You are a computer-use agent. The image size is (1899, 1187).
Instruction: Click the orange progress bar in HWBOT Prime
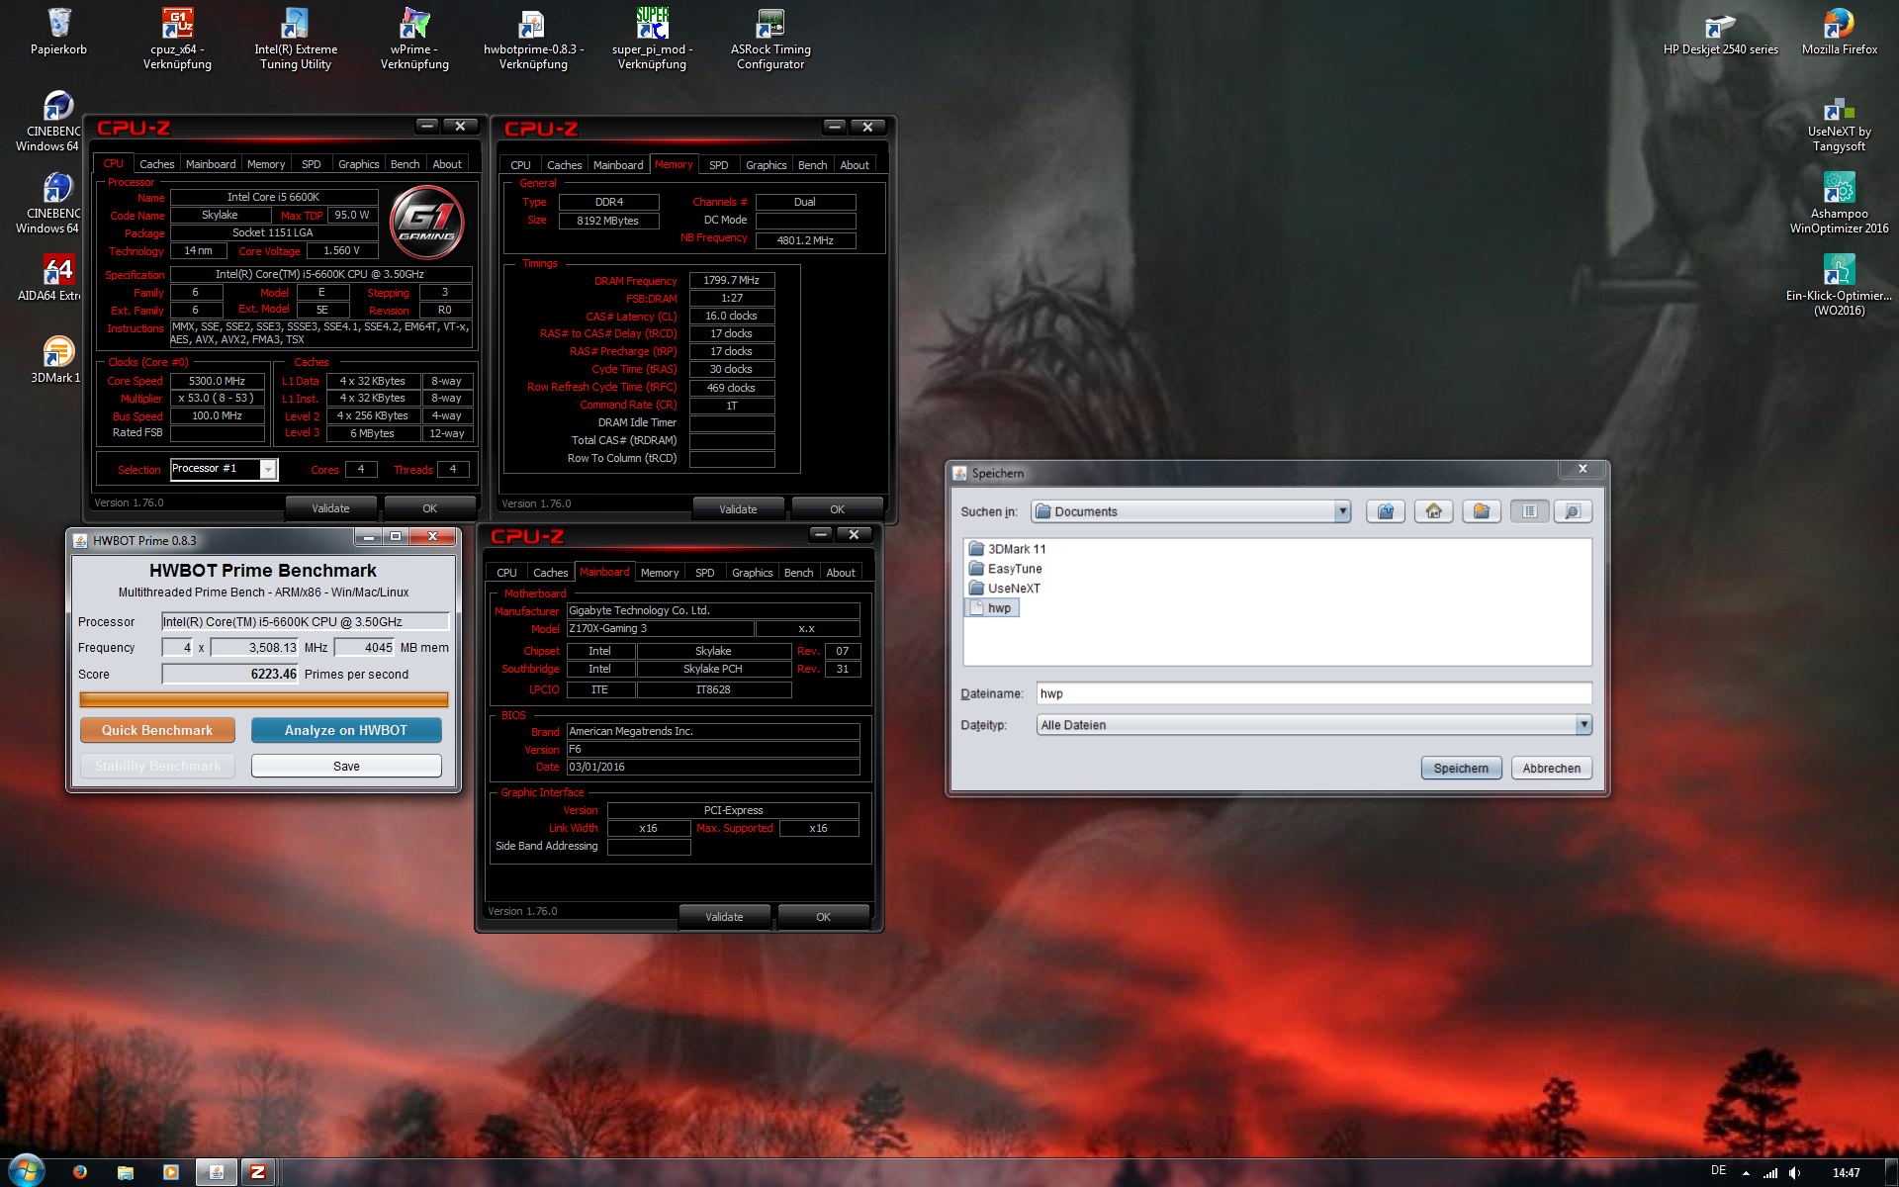tap(263, 699)
